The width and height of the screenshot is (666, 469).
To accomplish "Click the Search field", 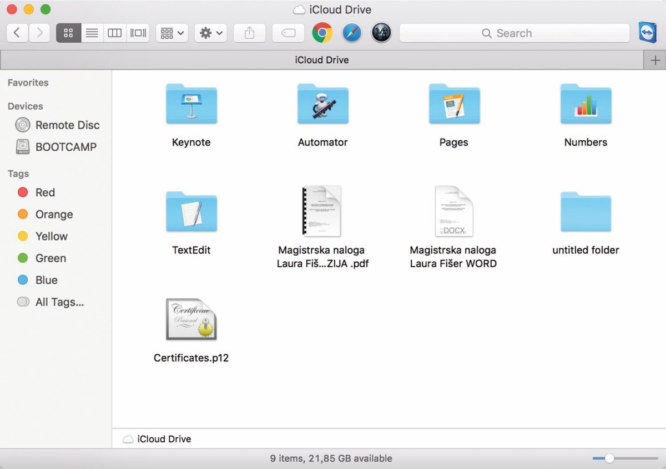I will (x=514, y=33).
